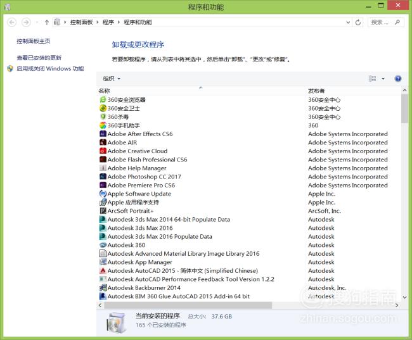Click the vertical scrollbar down arrow
The width and height of the screenshot is (412, 340).
click(x=404, y=298)
